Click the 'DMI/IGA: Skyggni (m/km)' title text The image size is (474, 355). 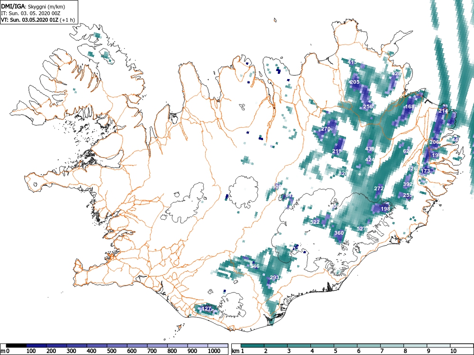33,6
